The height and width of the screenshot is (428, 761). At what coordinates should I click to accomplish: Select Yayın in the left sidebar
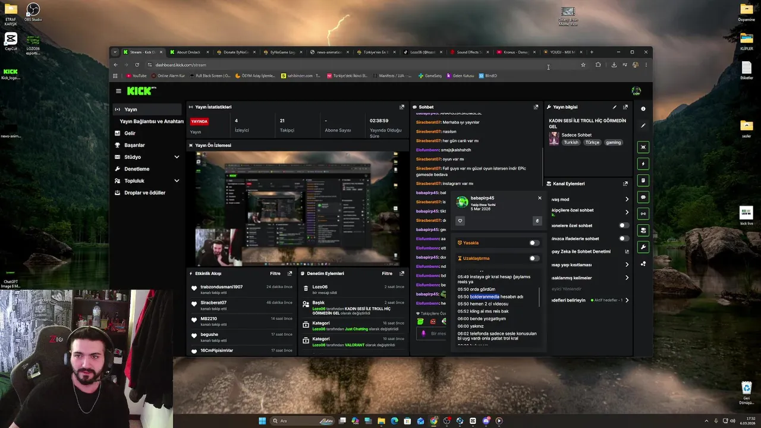click(147, 109)
